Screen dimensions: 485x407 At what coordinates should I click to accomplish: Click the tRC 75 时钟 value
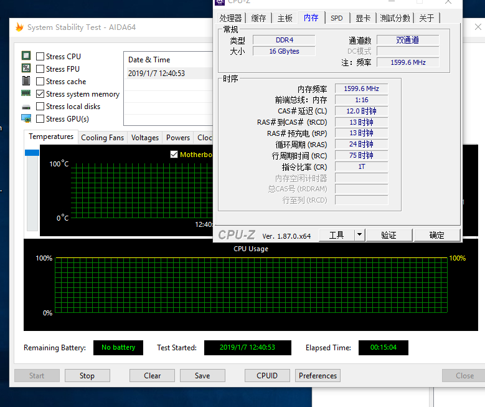pyautogui.click(x=361, y=155)
